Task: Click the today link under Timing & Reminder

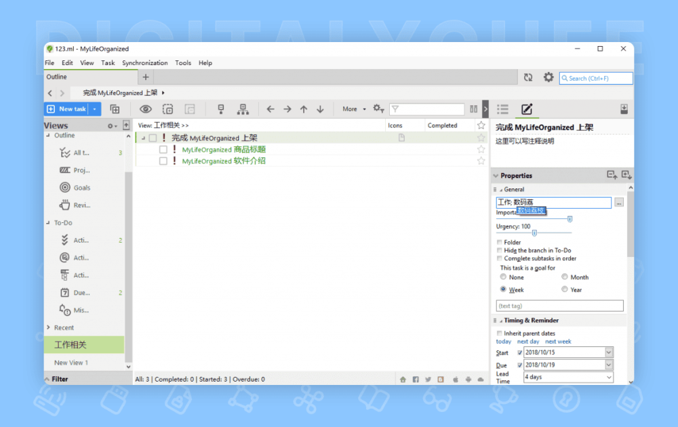Action: coord(503,342)
